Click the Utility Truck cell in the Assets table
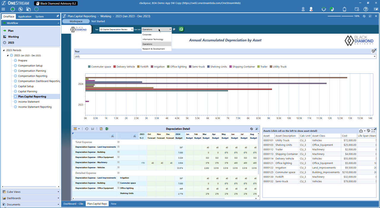 coord(286,140)
